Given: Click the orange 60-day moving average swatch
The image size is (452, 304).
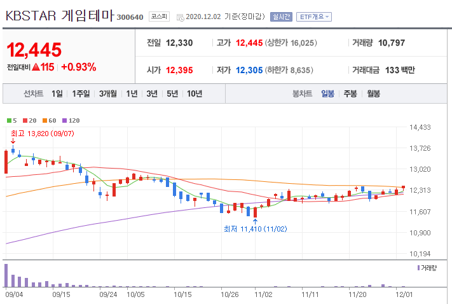Looking at the screenshot, I should (45, 121).
